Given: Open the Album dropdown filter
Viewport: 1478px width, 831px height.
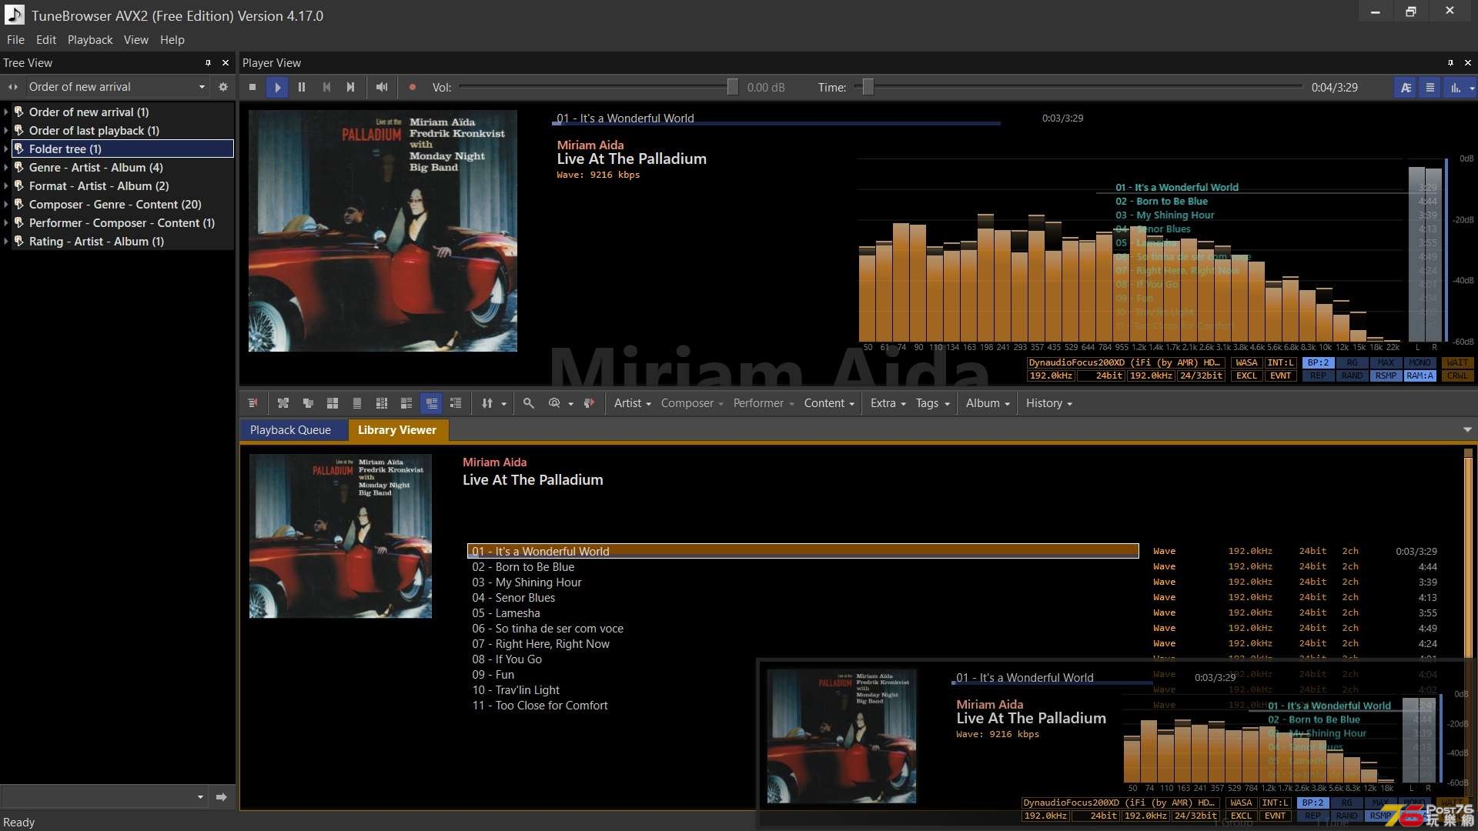Looking at the screenshot, I should 985,403.
